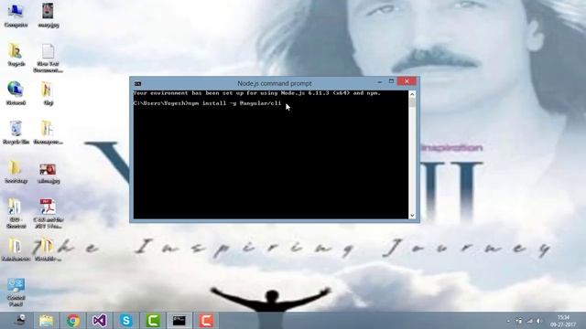Open the New Text Document file icon
Viewport: 586px width, 329px height.
coord(48,58)
